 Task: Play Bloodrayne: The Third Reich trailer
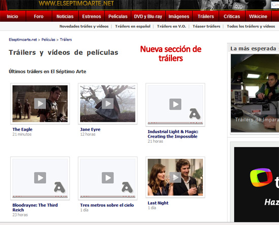40,178
